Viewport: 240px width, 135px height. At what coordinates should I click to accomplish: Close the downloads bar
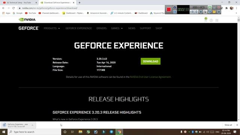pyautogui.click(x=237, y=125)
